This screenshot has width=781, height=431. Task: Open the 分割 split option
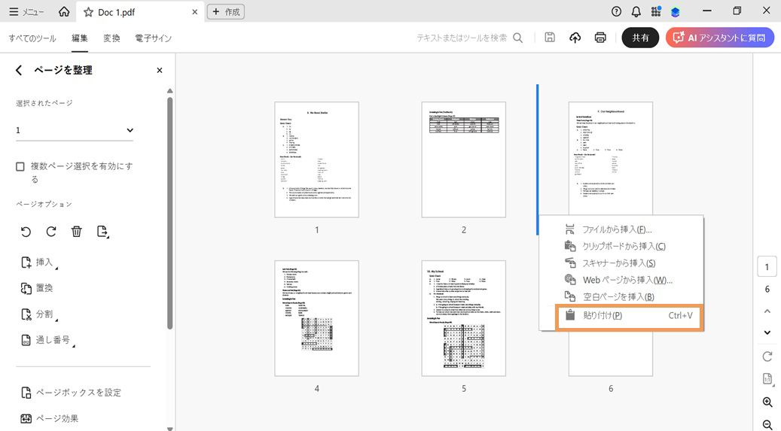[x=40, y=314]
